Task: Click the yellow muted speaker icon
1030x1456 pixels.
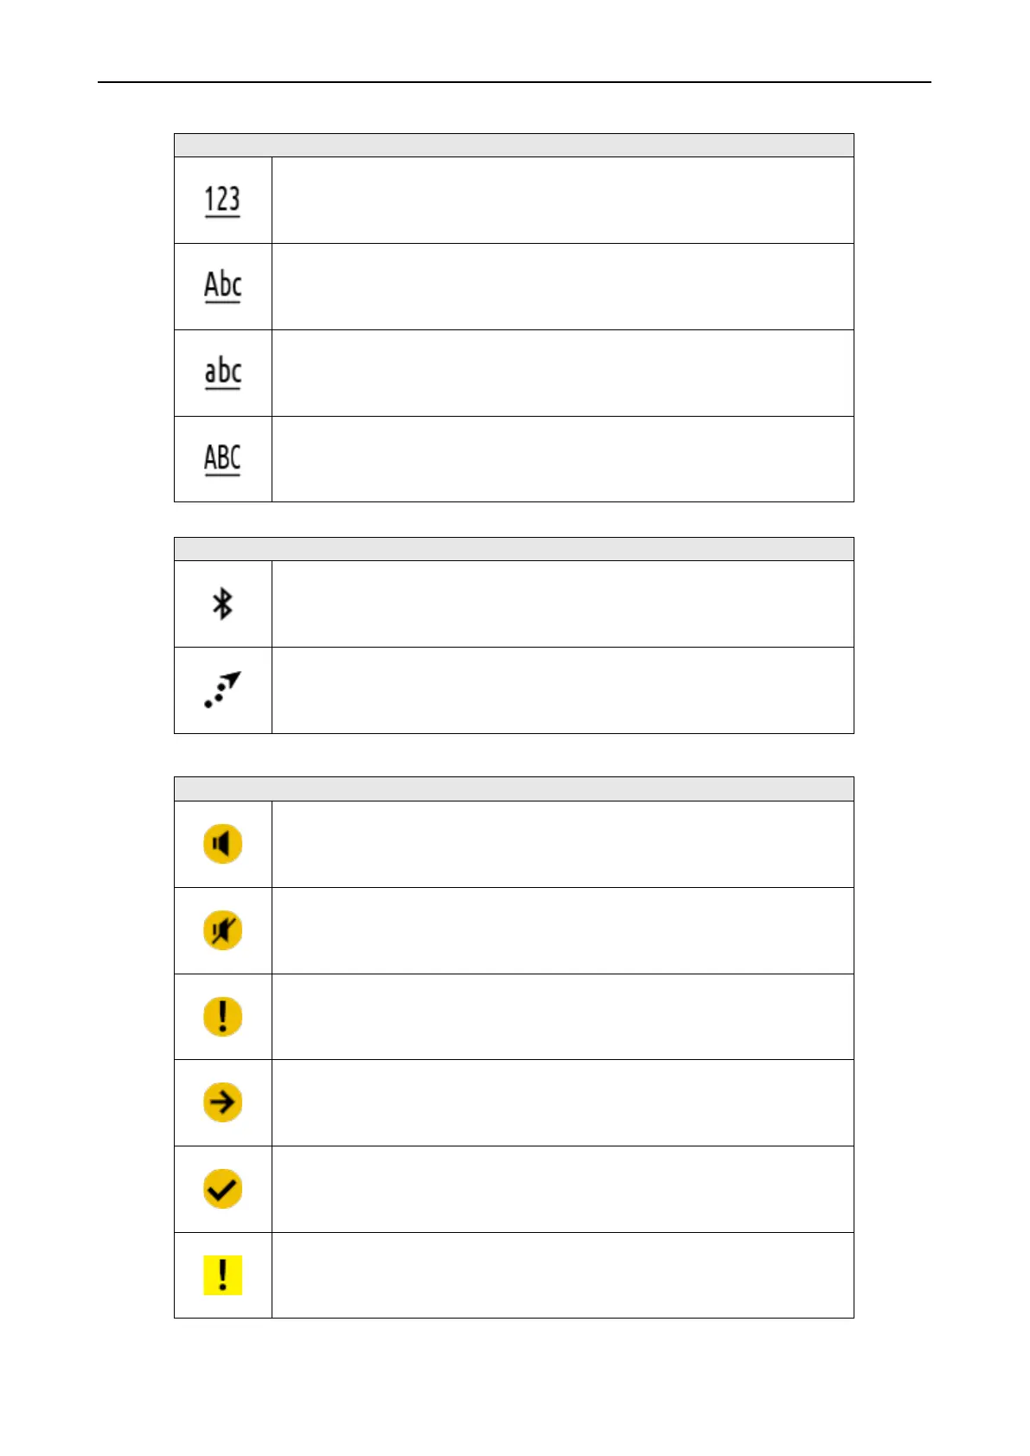Action: (222, 930)
